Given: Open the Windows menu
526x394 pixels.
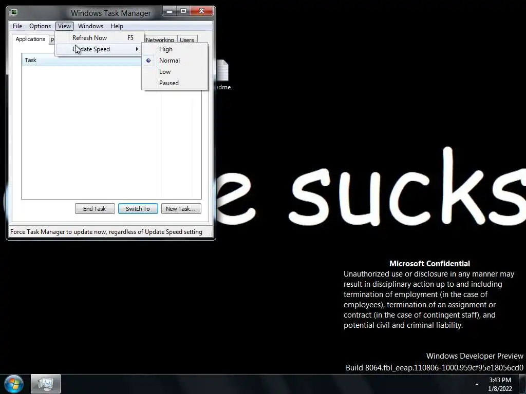Looking at the screenshot, I should pyautogui.click(x=90, y=26).
